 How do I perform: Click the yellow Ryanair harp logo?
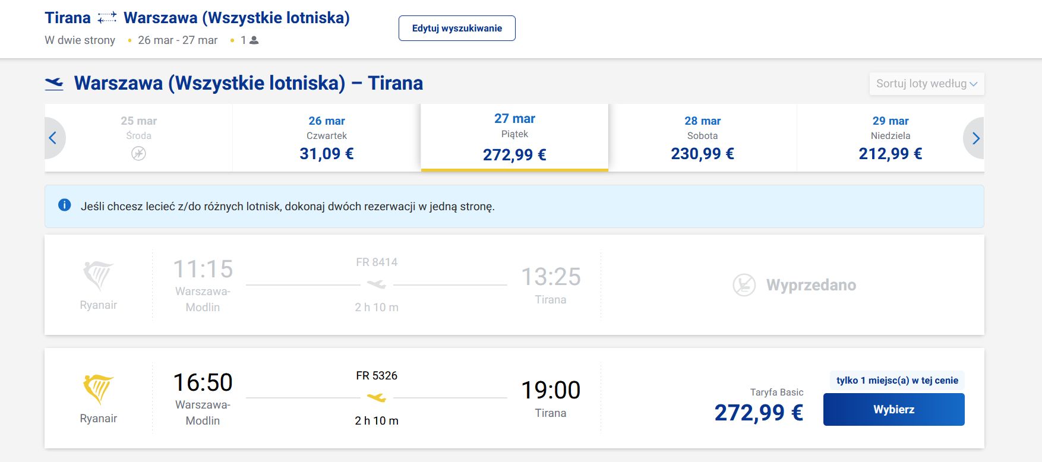pos(98,389)
